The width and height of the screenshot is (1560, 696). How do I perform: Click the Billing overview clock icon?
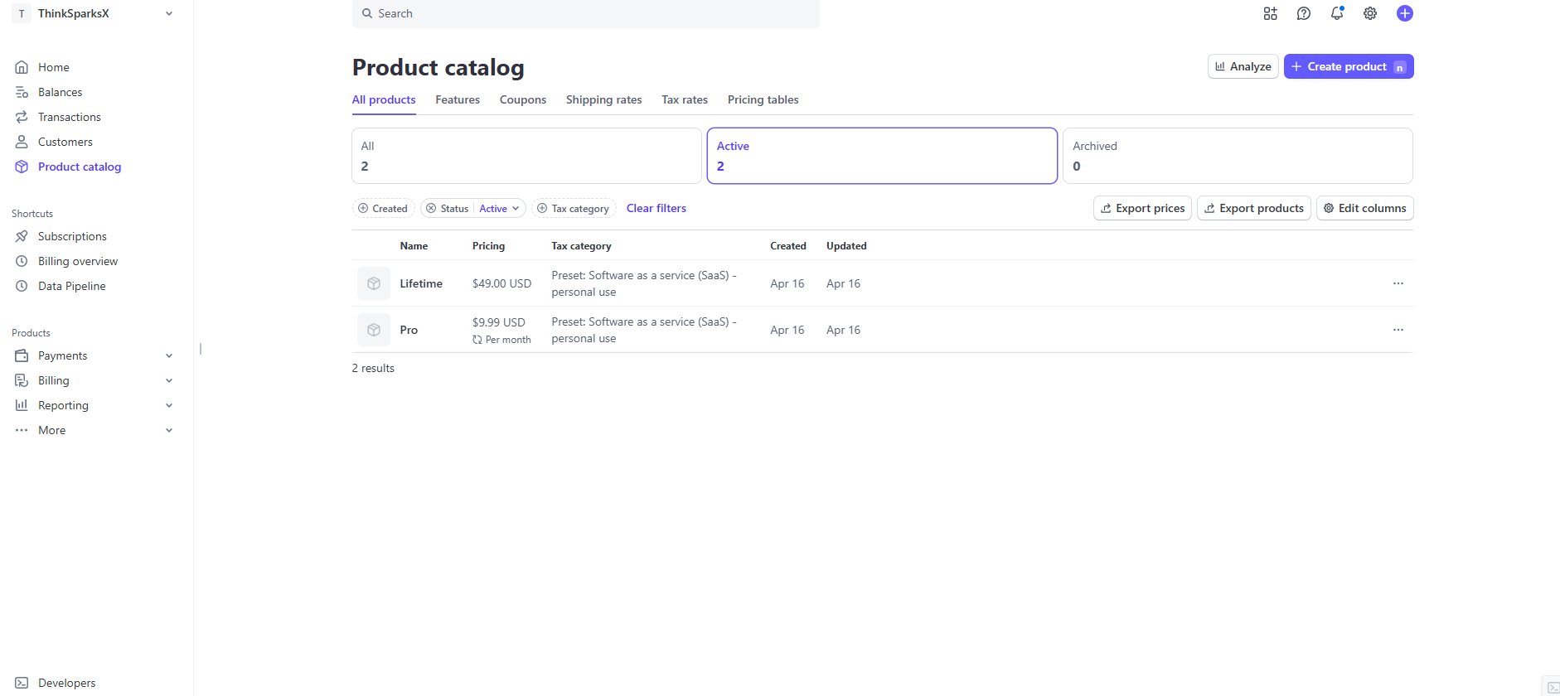[x=22, y=261]
